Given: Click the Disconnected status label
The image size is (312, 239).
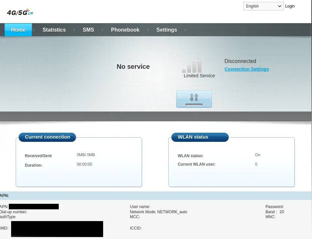Looking at the screenshot, I should [x=240, y=61].
